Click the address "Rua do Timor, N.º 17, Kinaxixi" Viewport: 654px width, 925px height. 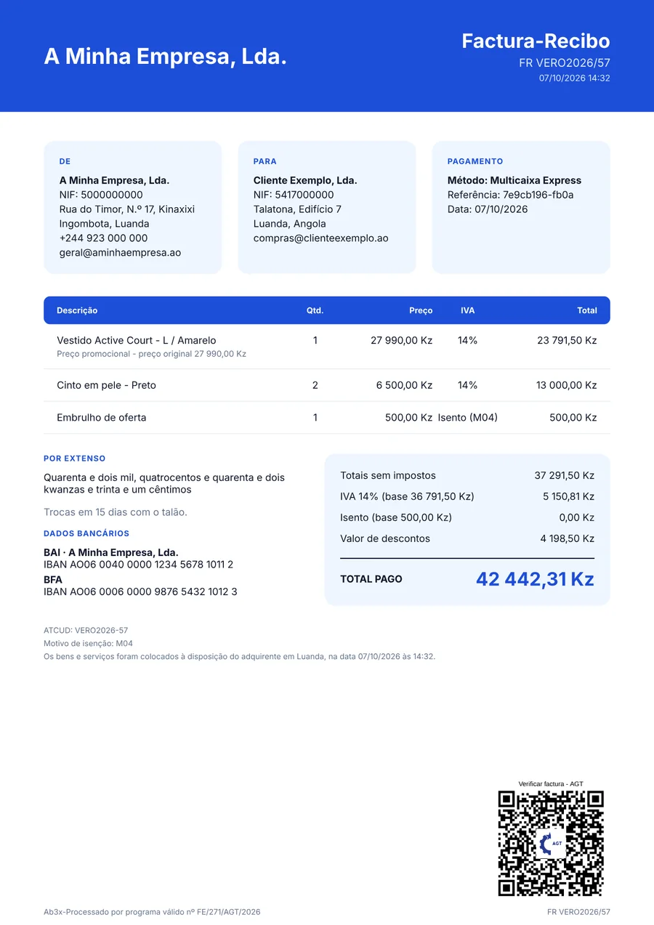click(x=127, y=209)
